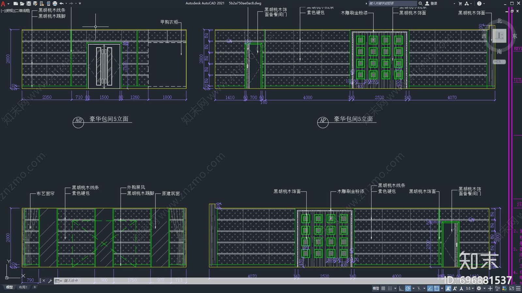This screenshot has width=522, height=293.
Task: Click the Autodesk A360 connect icon
Action: click(x=467, y=3)
